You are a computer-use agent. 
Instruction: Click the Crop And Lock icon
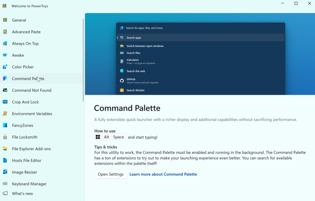point(5,102)
